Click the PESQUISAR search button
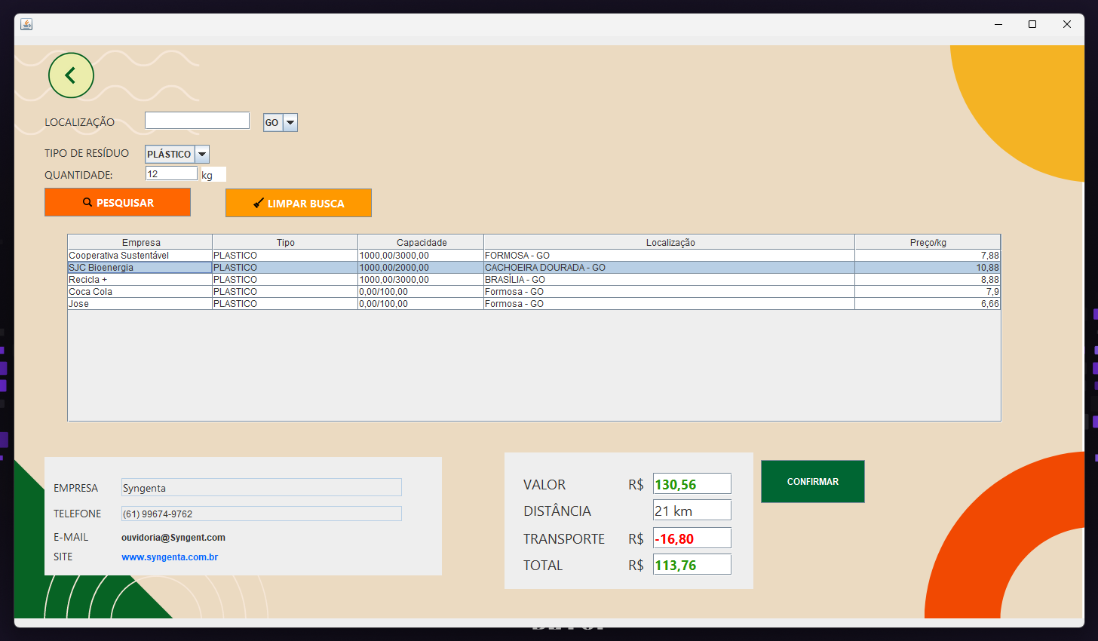 point(118,202)
